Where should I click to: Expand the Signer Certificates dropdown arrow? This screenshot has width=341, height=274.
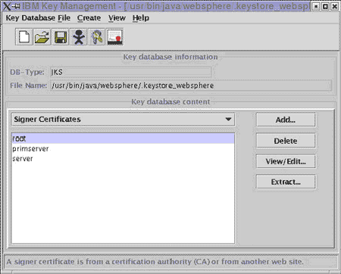tap(228, 119)
